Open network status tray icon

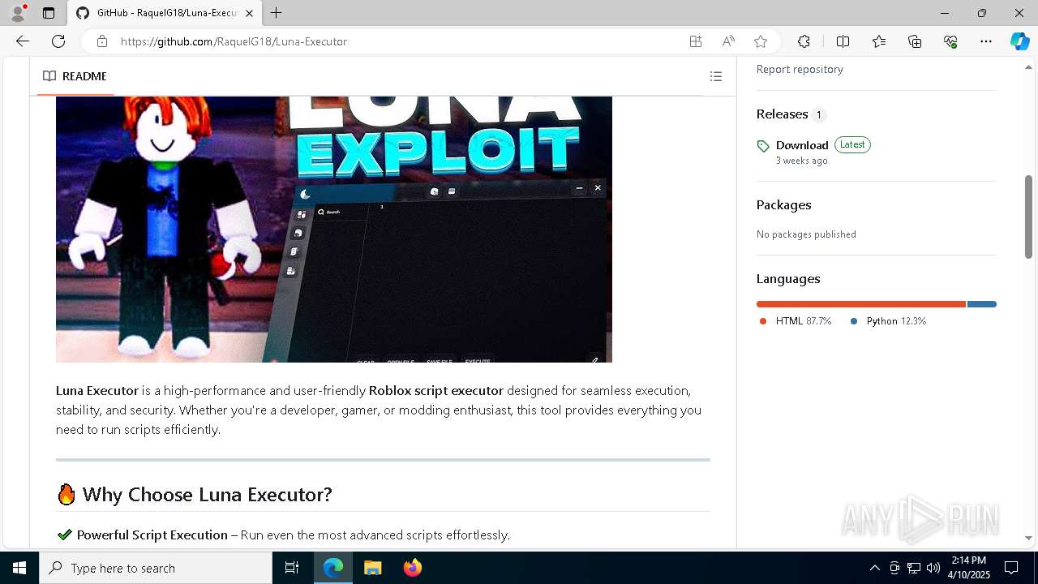pyautogui.click(x=914, y=568)
